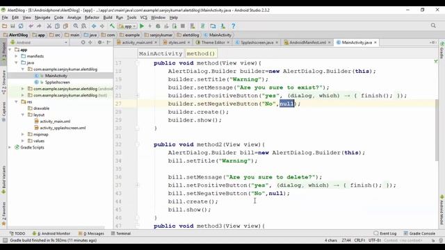Open the Event Log
The image size is (445, 250).
385,233
